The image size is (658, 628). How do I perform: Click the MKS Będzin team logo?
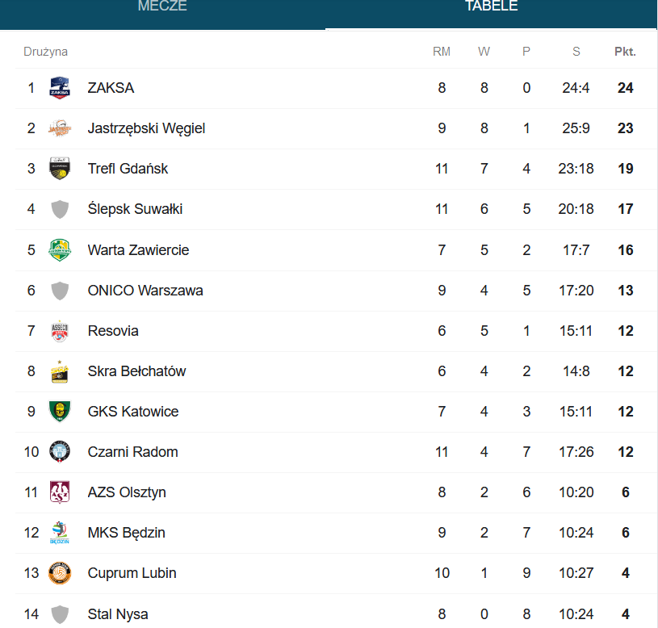coord(60,533)
